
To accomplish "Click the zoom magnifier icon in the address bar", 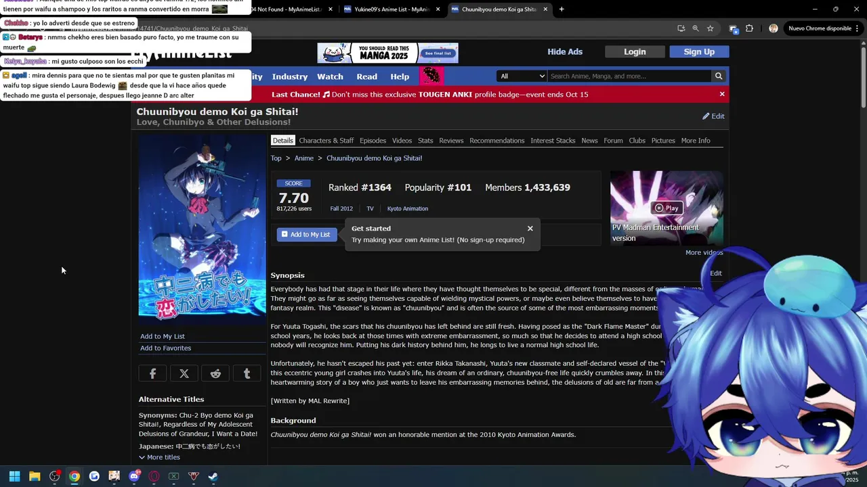I will tap(695, 28).
